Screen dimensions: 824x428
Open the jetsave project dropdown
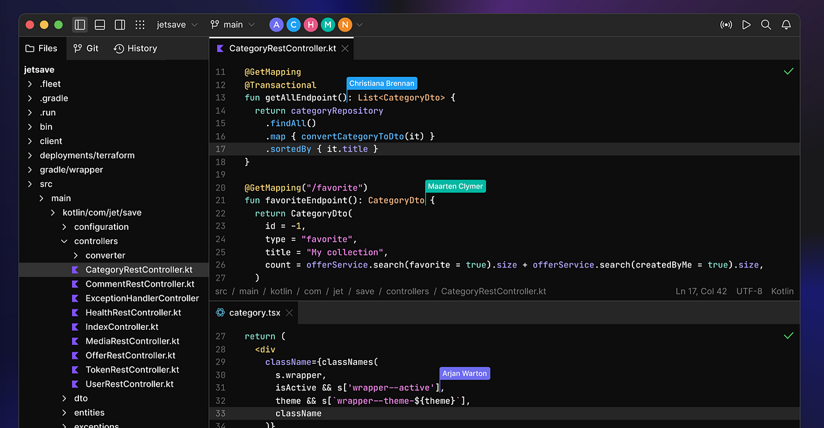(176, 24)
